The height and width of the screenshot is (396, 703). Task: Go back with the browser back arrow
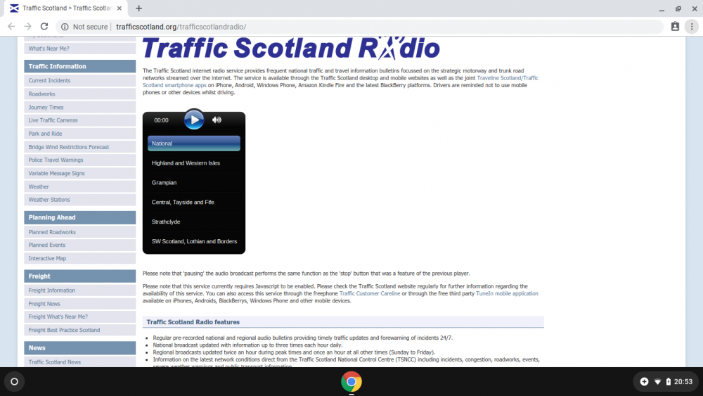click(12, 27)
